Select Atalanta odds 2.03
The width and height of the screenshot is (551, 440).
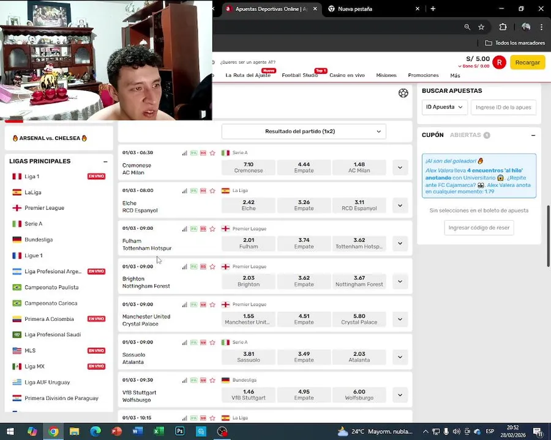359,357
